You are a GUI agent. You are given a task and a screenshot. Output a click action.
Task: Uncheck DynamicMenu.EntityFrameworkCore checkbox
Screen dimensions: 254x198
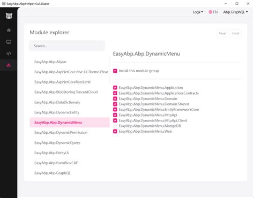coord(115,110)
